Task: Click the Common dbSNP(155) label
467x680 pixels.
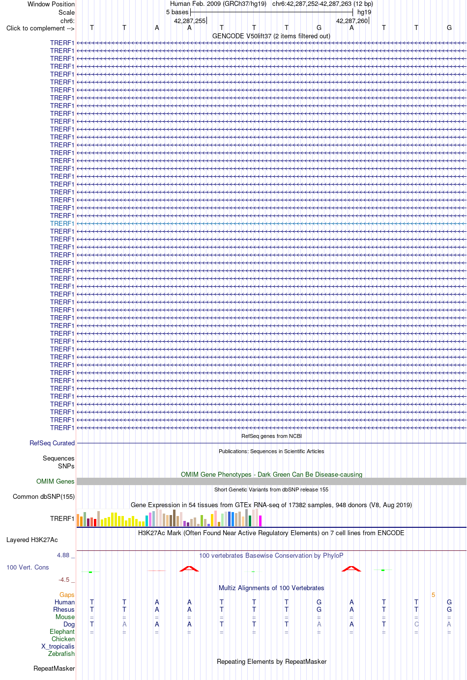Action: click(x=44, y=497)
